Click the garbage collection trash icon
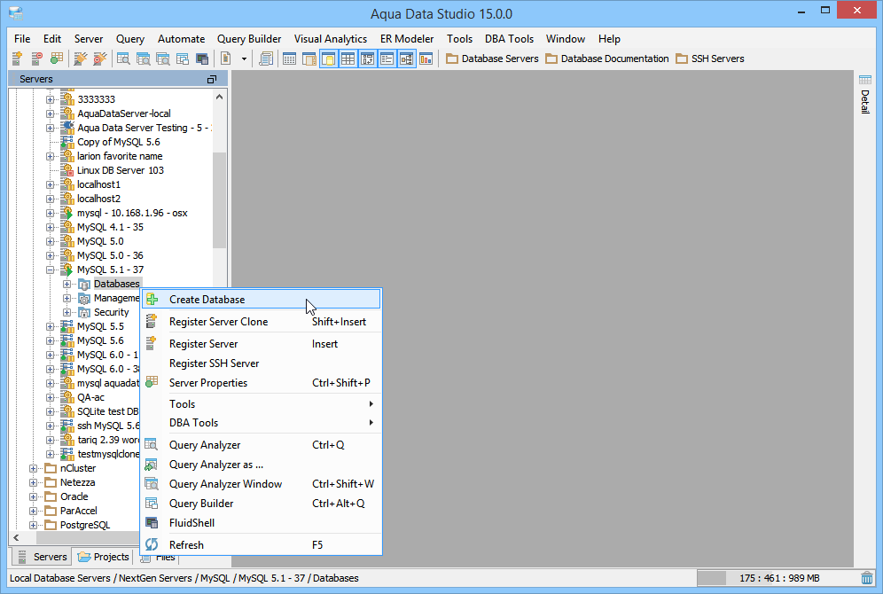 (x=867, y=578)
